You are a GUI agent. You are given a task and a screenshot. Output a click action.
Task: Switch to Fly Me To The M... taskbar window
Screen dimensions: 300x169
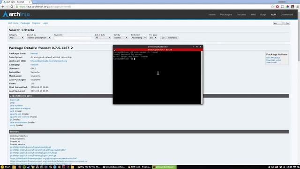pos(89,167)
